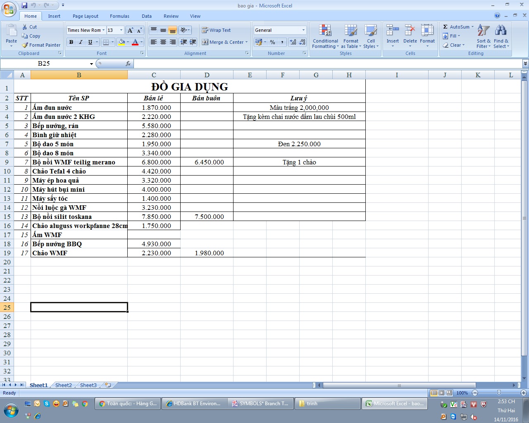Toggle Wrap Text for the selected cell
Image resolution: width=529 pixels, height=423 pixels.
(216, 30)
